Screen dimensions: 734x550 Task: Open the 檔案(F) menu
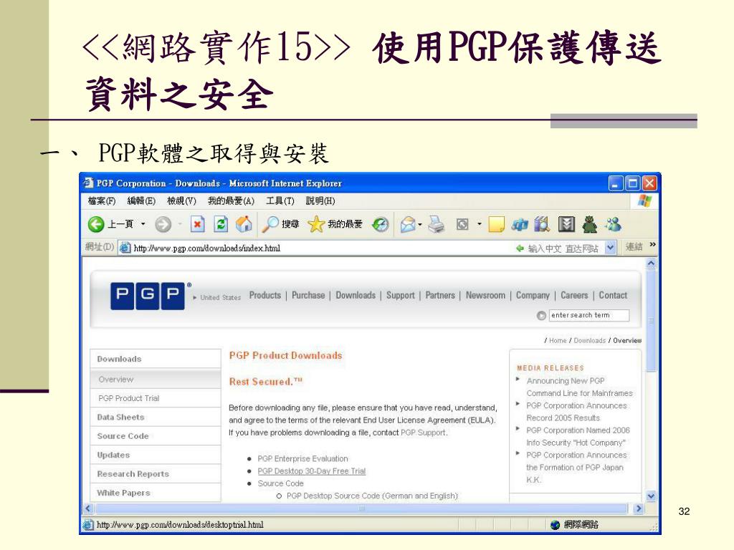pyautogui.click(x=102, y=201)
